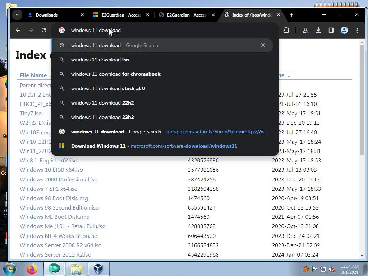The height and width of the screenshot is (276, 368).
Task: Download Windows 2000 Professional.iso
Action: click(59, 180)
